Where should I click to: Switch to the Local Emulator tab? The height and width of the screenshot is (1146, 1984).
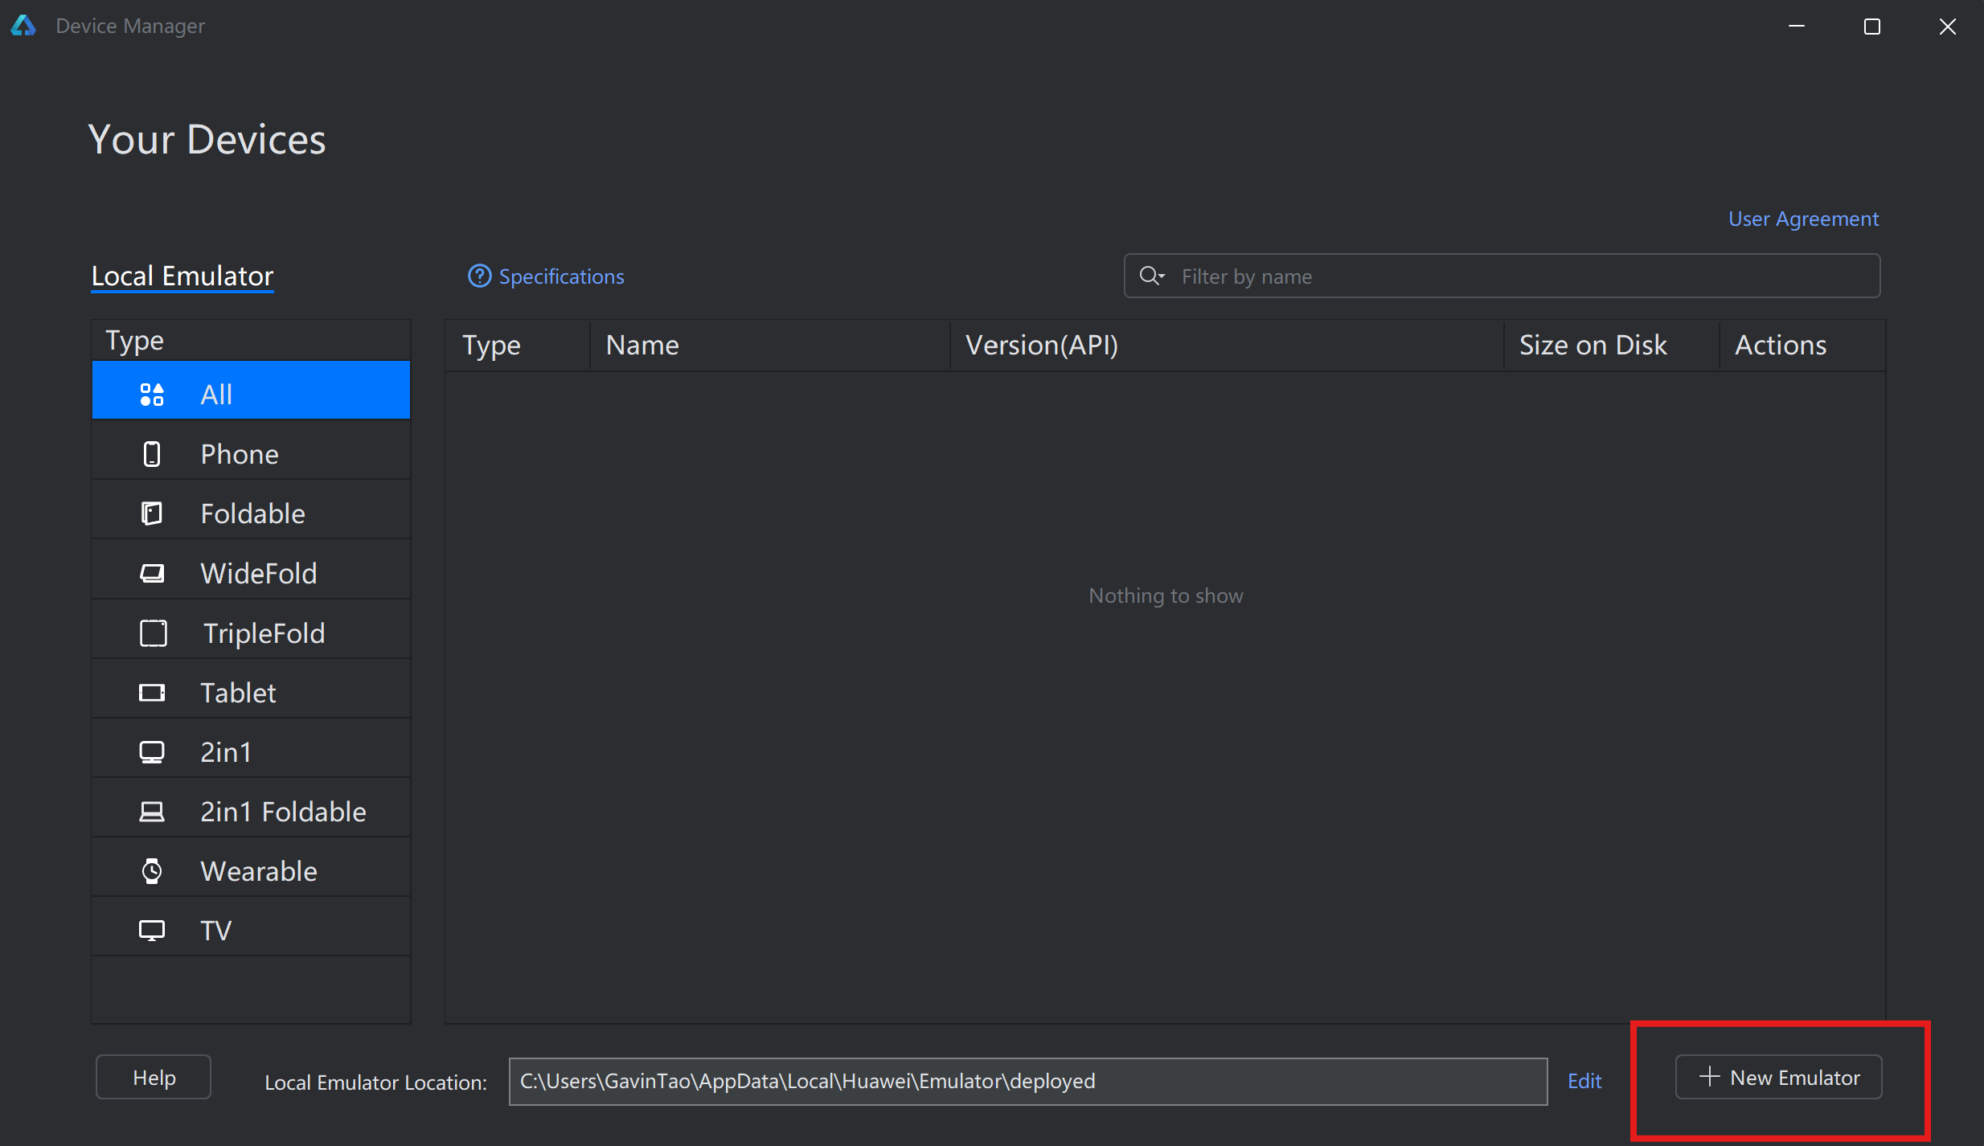click(182, 276)
